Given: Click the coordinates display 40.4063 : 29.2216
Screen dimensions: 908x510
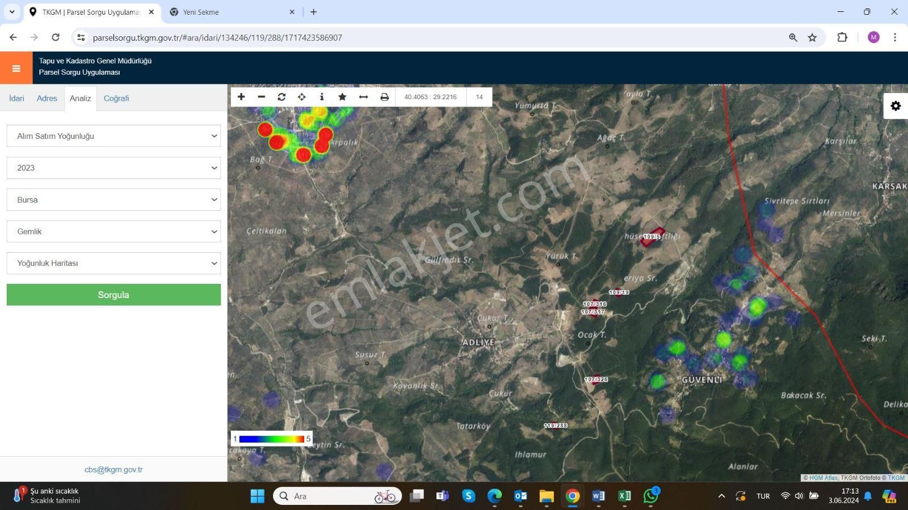Looking at the screenshot, I should coord(430,97).
